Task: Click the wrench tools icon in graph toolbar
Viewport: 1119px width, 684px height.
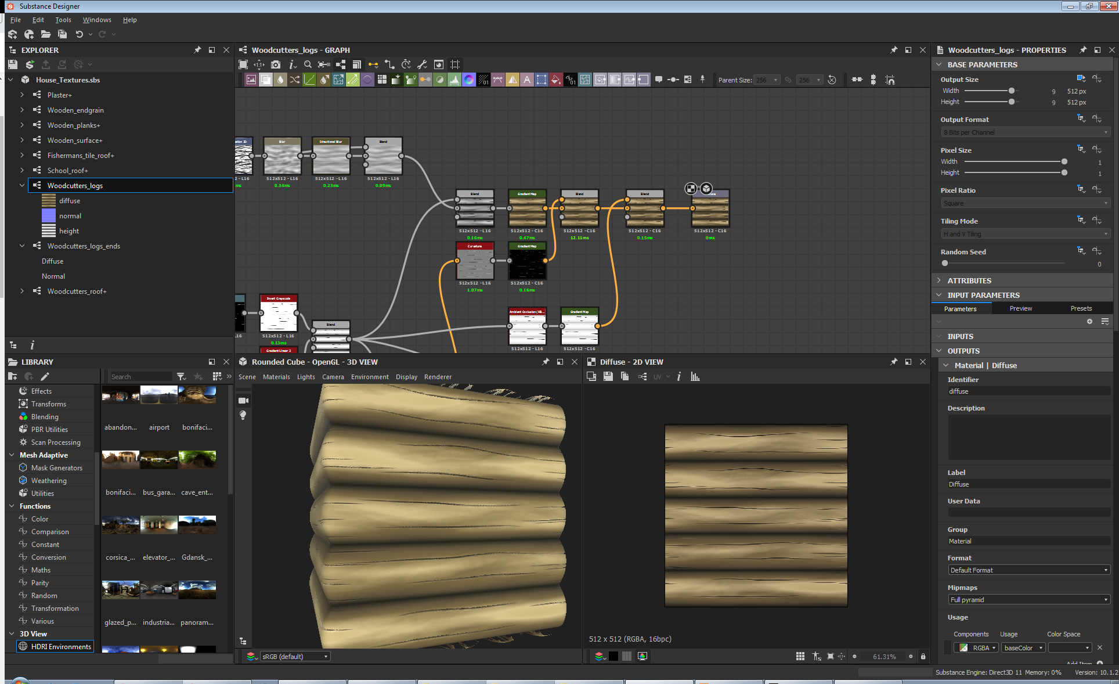Action: [x=422, y=64]
